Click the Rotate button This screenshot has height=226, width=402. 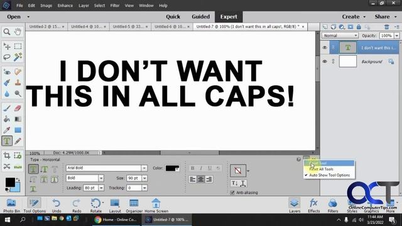tap(96, 205)
